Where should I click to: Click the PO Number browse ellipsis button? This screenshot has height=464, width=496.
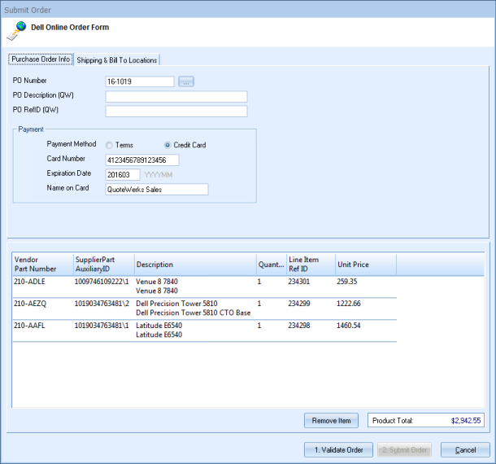[186, 81]
